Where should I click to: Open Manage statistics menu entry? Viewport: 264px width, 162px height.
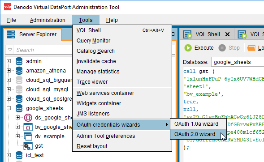122,72
